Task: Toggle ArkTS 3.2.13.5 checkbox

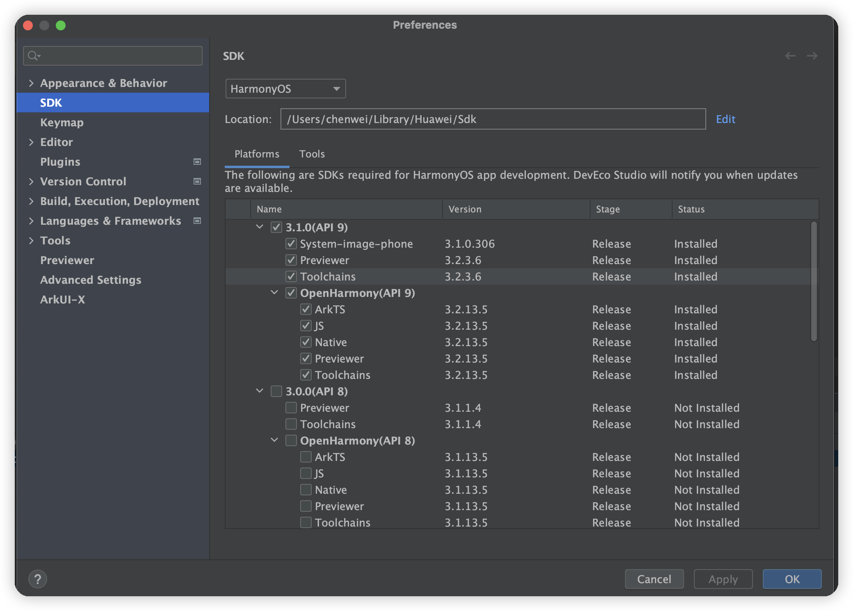Action: click(306, 309)
